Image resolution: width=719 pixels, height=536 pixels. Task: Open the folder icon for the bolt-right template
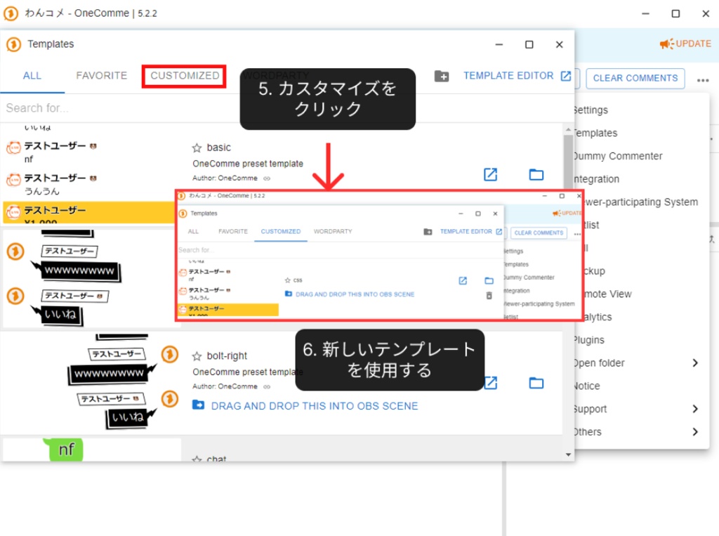[x=536, y=383]
